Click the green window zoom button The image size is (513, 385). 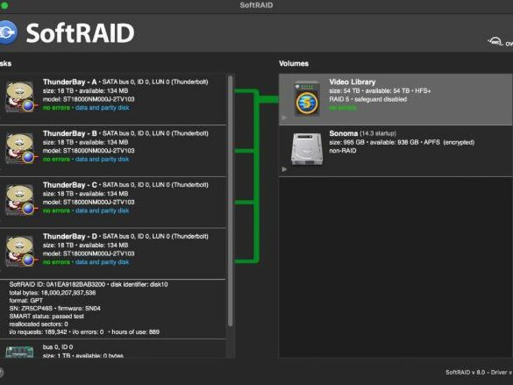(4, 5)
